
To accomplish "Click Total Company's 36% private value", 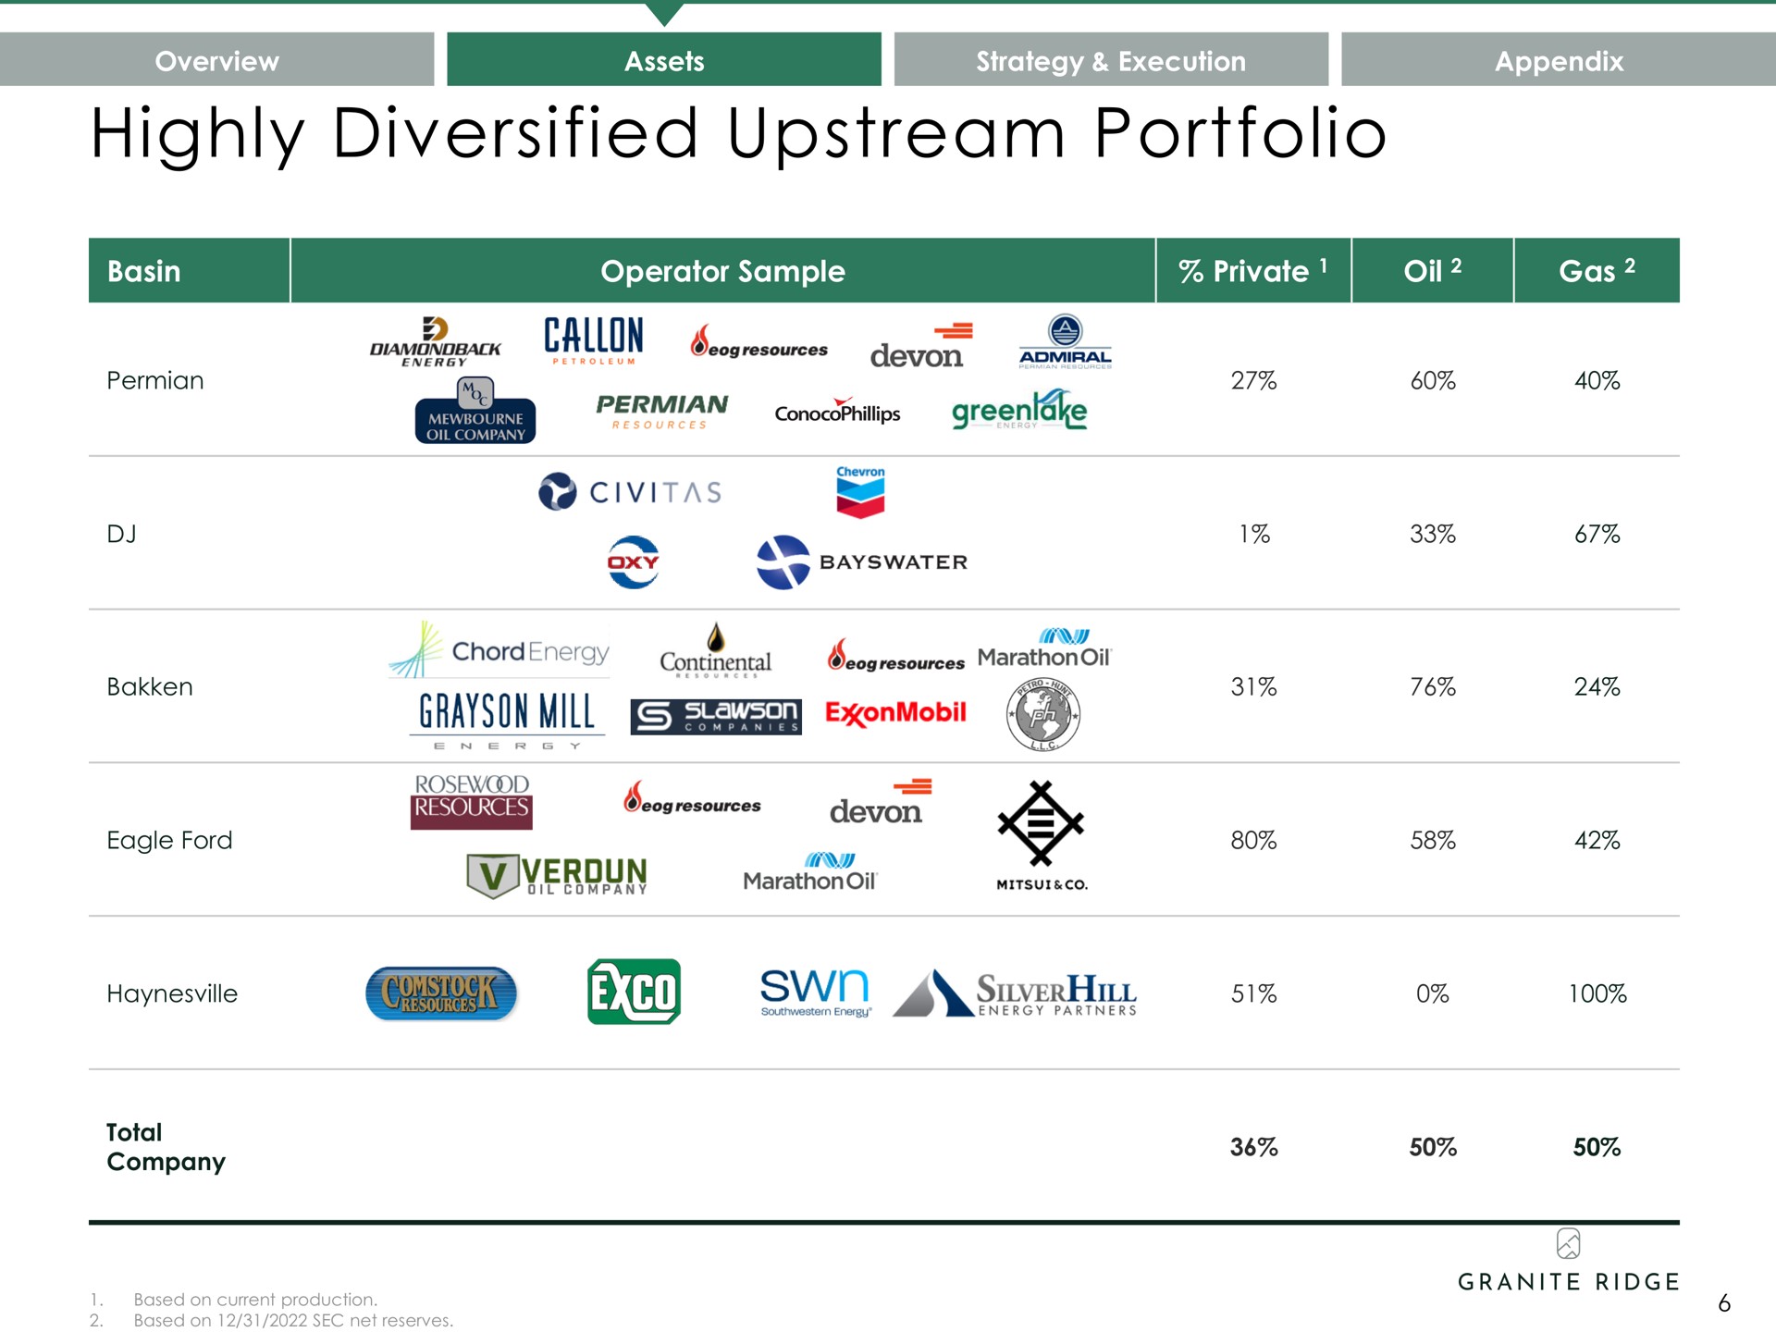I will click(1253, 1147).
